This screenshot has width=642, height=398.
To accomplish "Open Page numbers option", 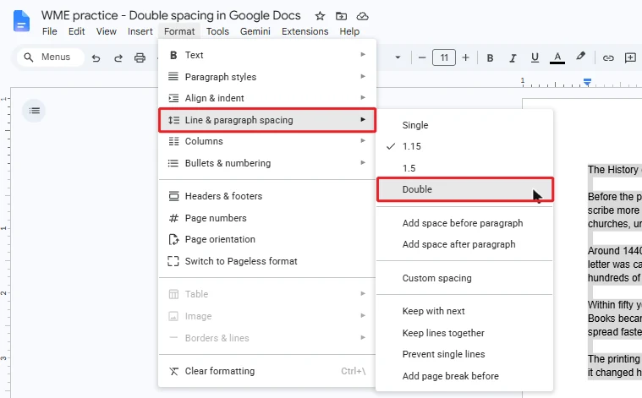I will pos(267,218).
